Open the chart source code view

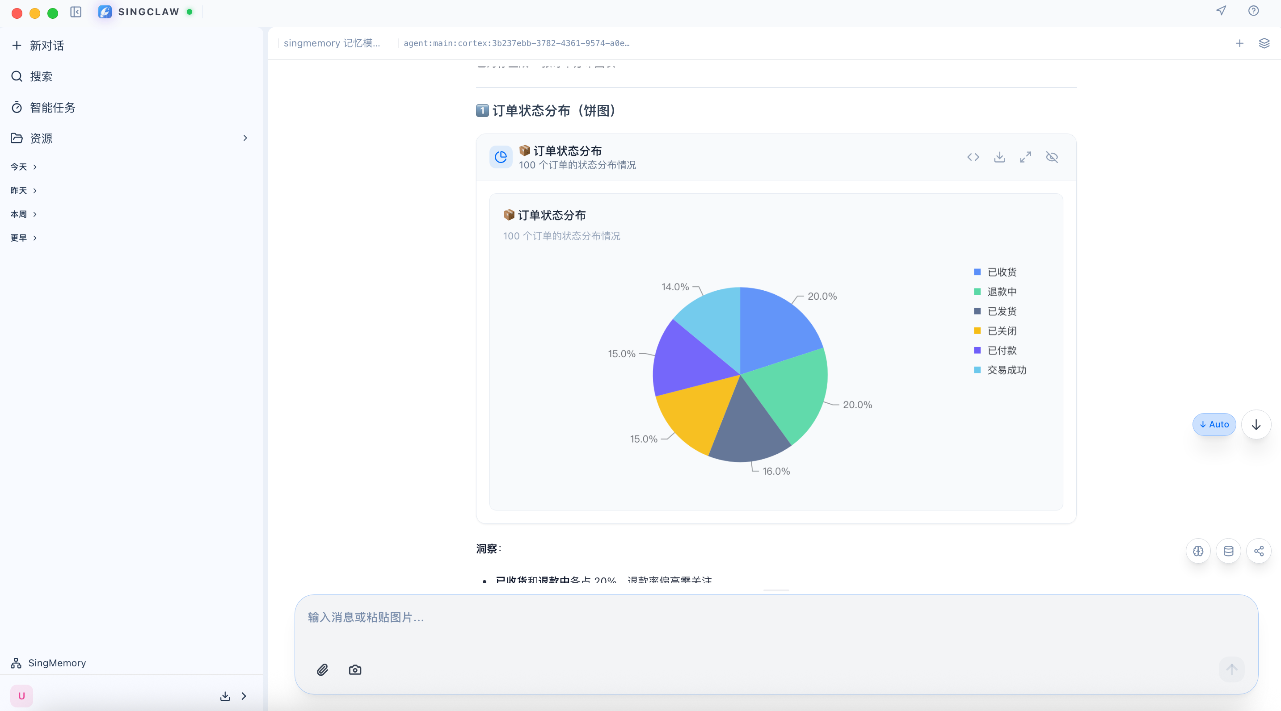973,157
